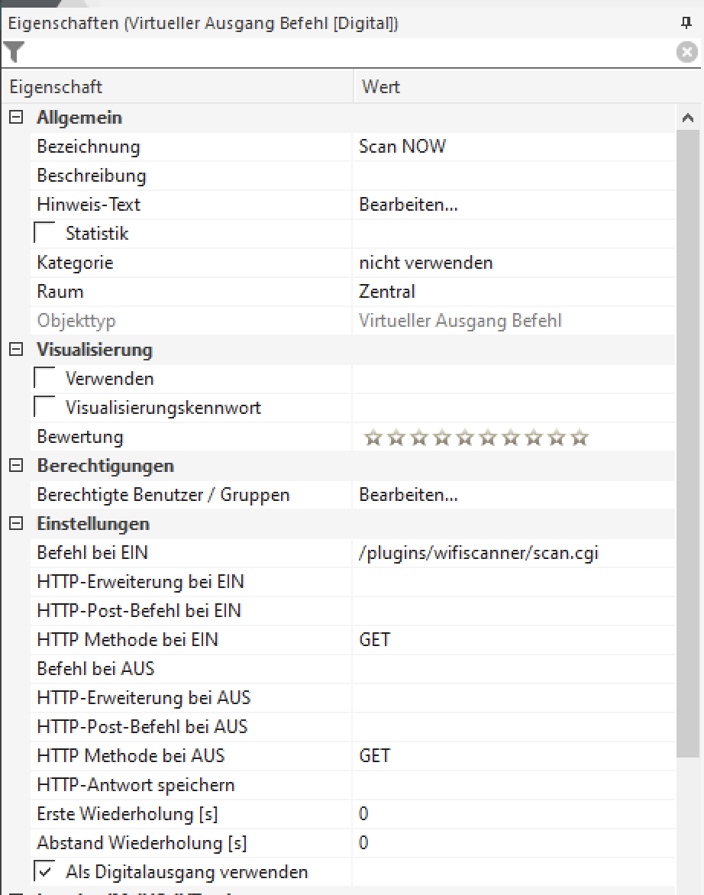
Task: Open the Kategorie value dropdown
Action: (x=512, y=263)
